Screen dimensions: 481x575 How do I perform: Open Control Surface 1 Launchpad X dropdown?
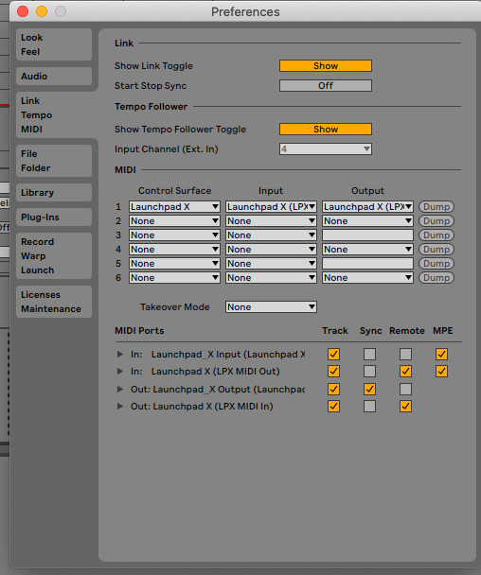click(174, 207)
